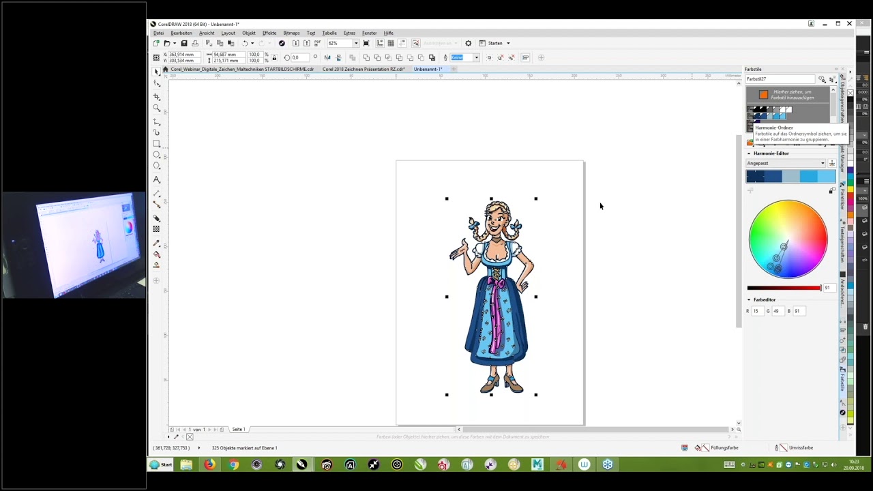Click the Save disk icon
Viewport: 873px width, 491px height.
pyautogui.click(x=183, y=43)
